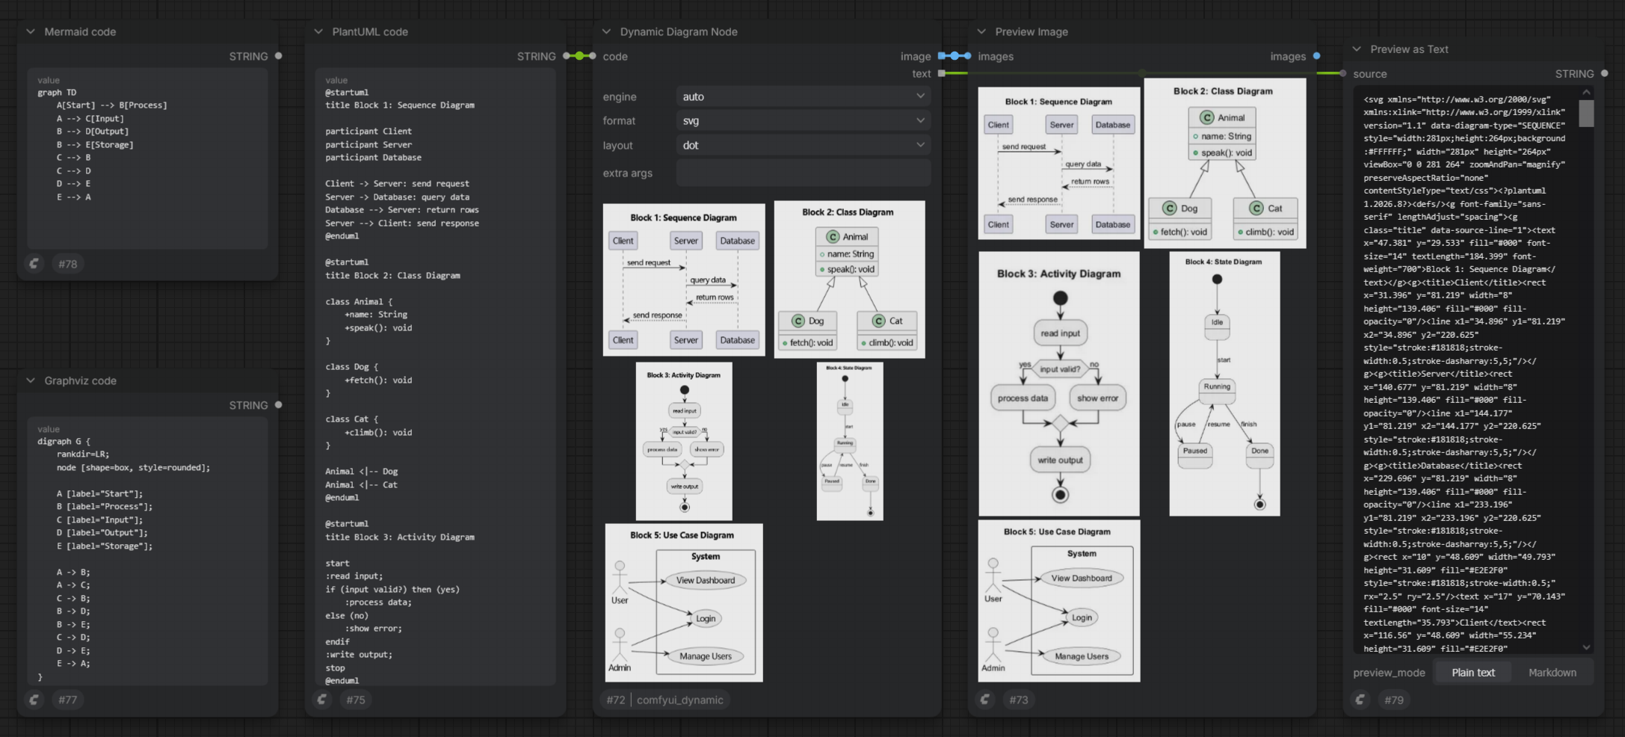Viewport: 1625px width, 737px height.
Task: Open the format dropdown set to svg
Action: pyautogui.click(x=804, y=120)
